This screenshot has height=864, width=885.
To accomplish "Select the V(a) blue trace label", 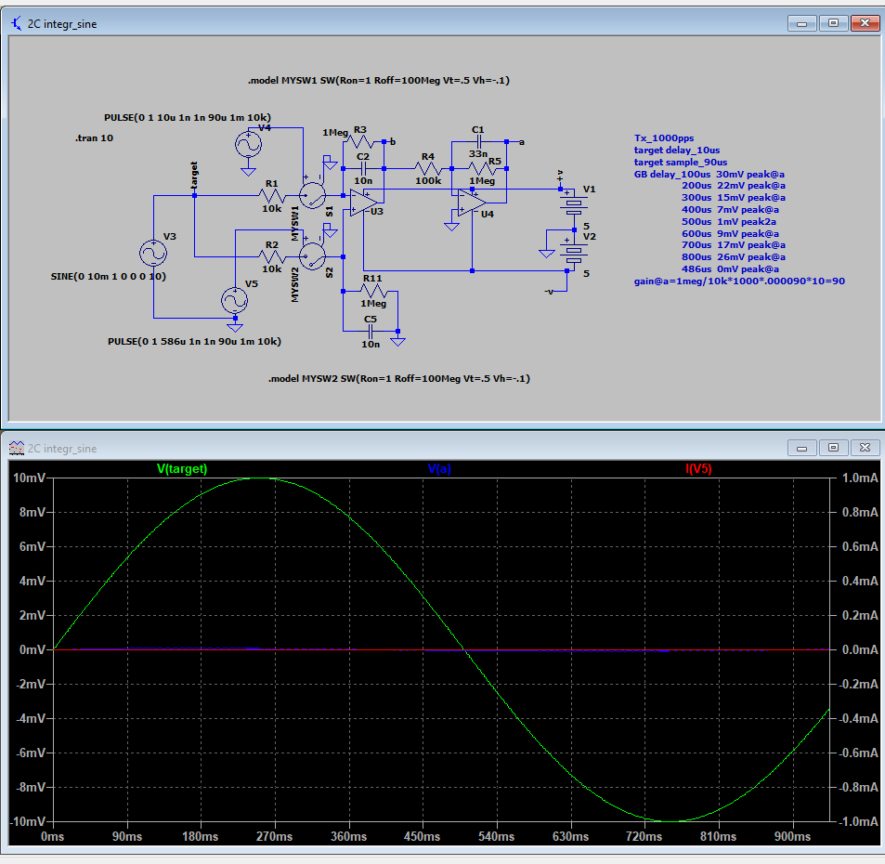I will pyautogui.click(x=440, y=469).
